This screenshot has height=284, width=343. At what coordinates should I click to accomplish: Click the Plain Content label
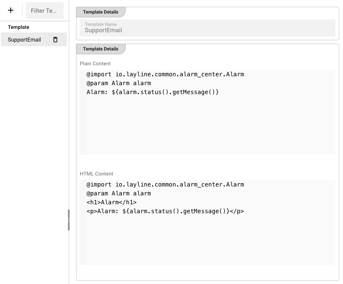(x=95, y=64)
